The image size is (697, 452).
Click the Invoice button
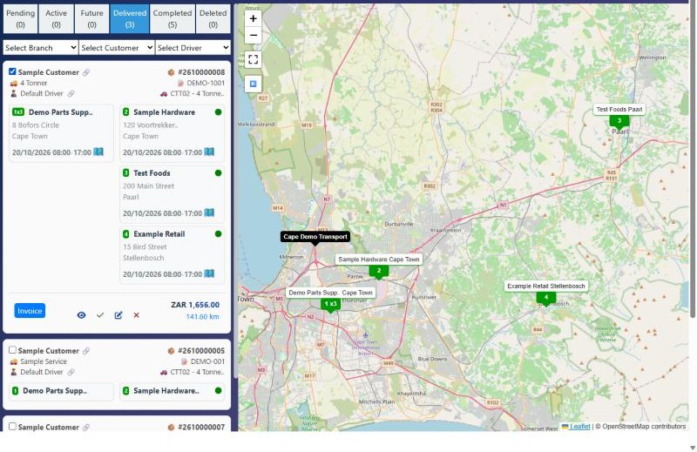tap(30, 311)
